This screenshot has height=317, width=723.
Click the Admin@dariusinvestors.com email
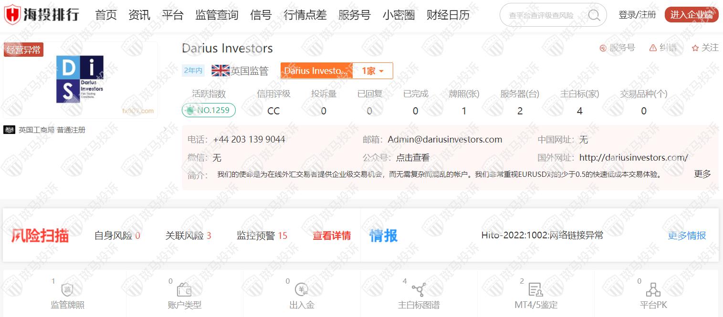(x=445, y=140)
